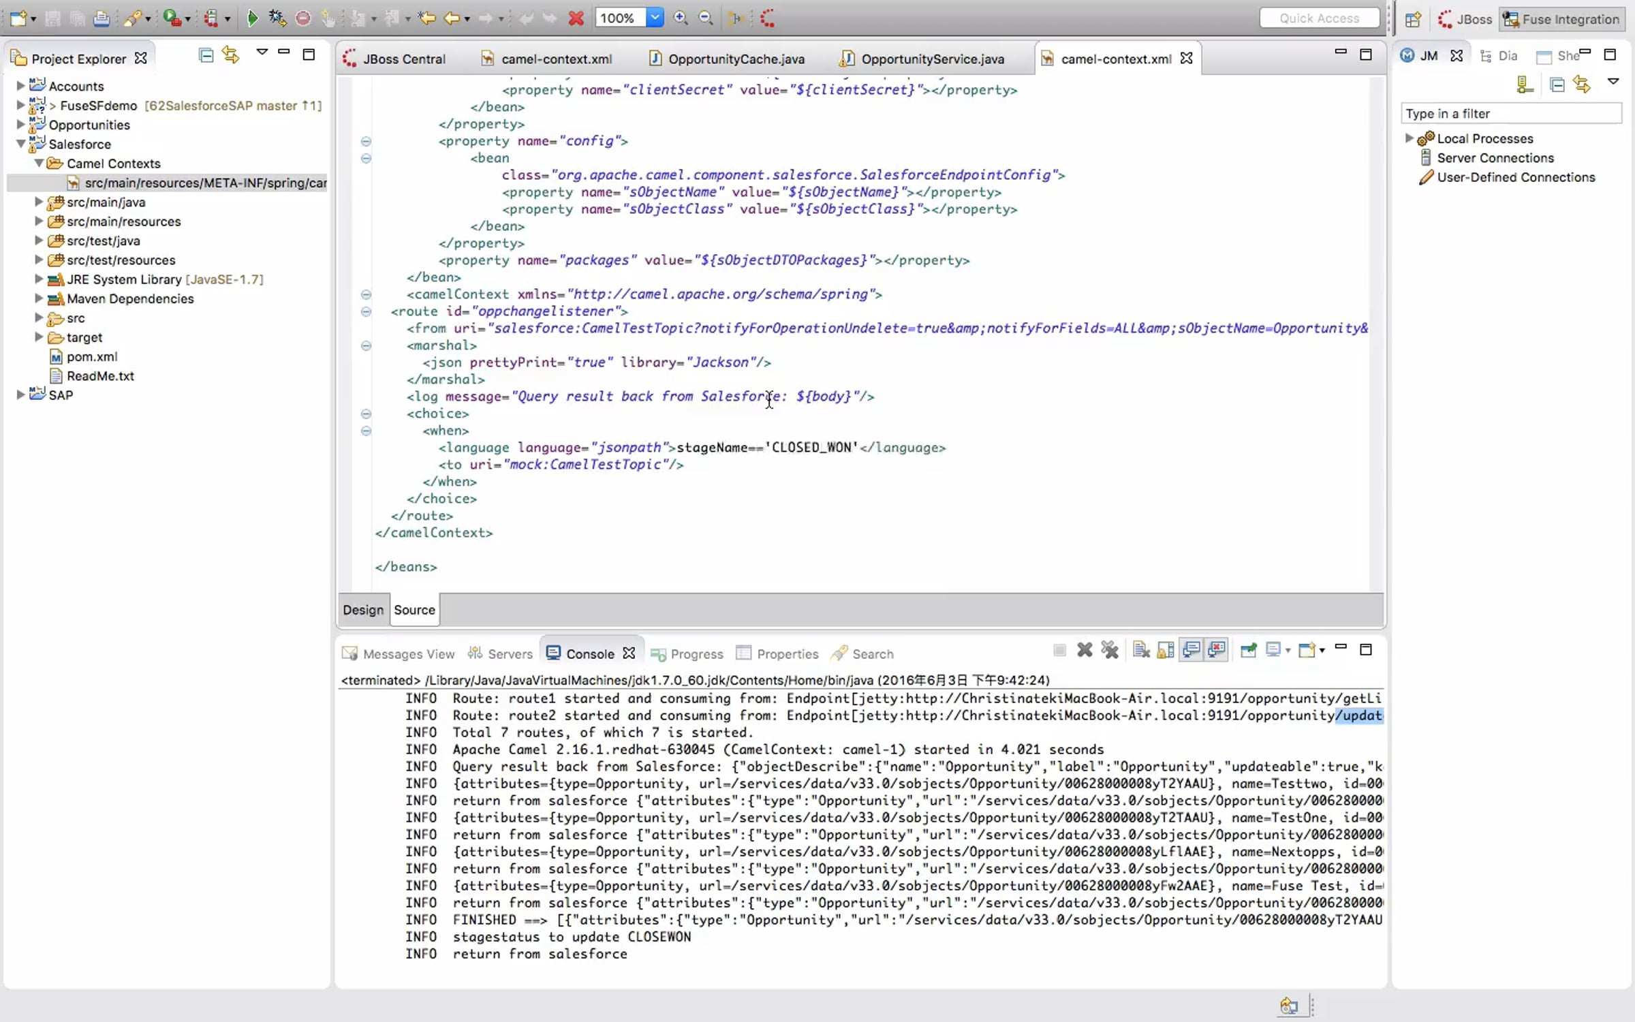Open the 100% zoom level dropdown
The height and width of the screenshot is (1022, 1635).
point(654,18)
